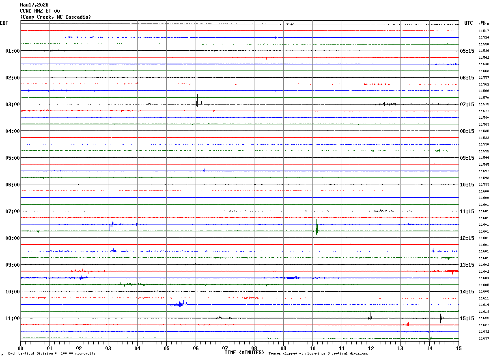Click the 05:15 UTC time label
Screen dimensions: 491x359
pyautogui.click(x=467, y=51)
